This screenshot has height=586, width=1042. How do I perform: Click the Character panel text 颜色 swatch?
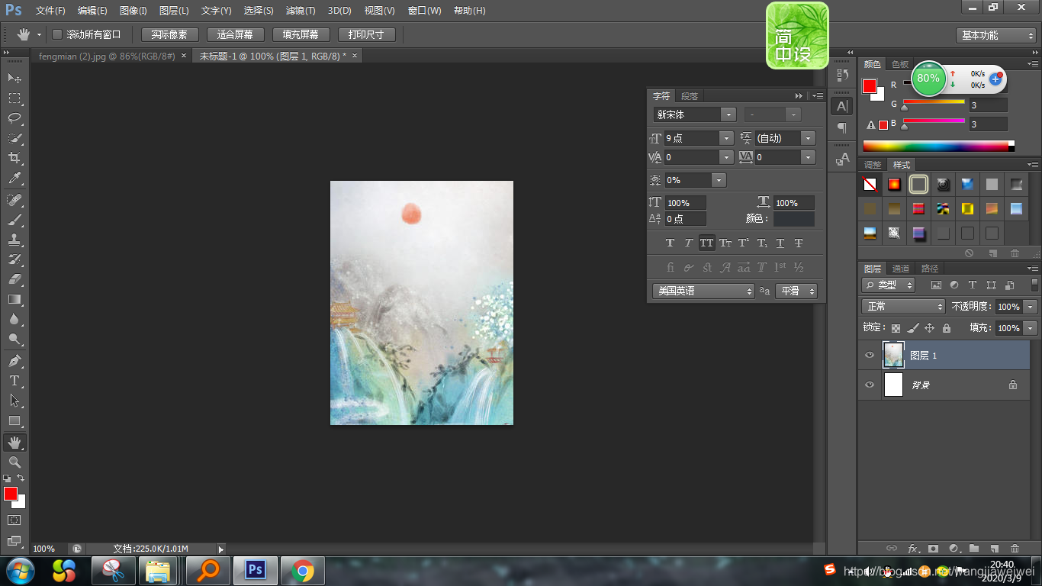(x=794, y=219)
